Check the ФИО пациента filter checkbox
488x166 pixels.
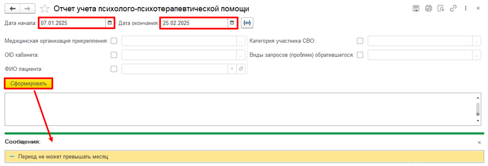[114, 69]
